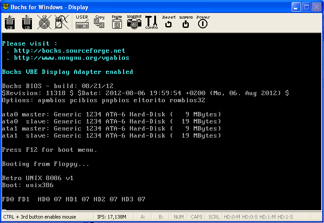Click the http://bochs.sourceforge.net text

click(x=70, y=51)
